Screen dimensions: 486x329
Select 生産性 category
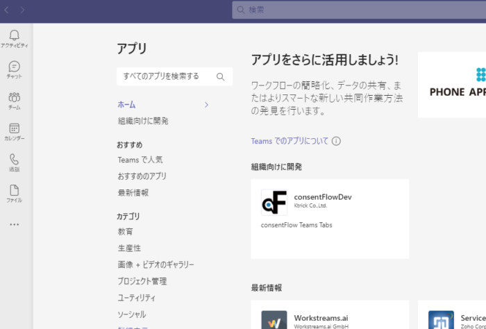pyautogui.click(x=129, y=248)
